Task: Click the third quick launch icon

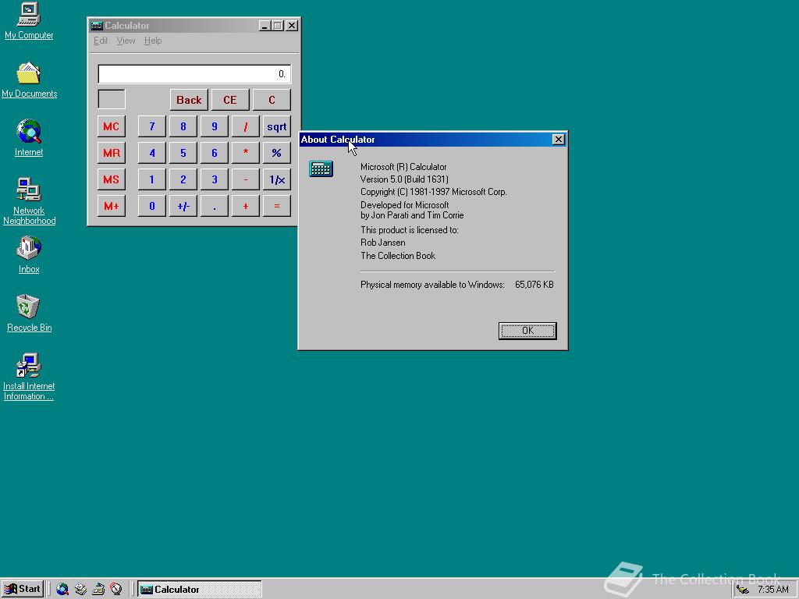Action: 98,590
